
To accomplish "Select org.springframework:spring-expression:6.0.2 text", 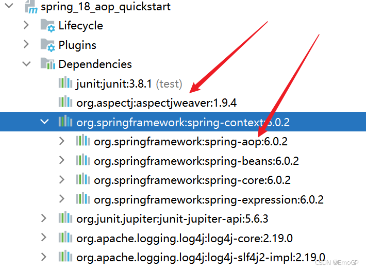I will 209,200.
